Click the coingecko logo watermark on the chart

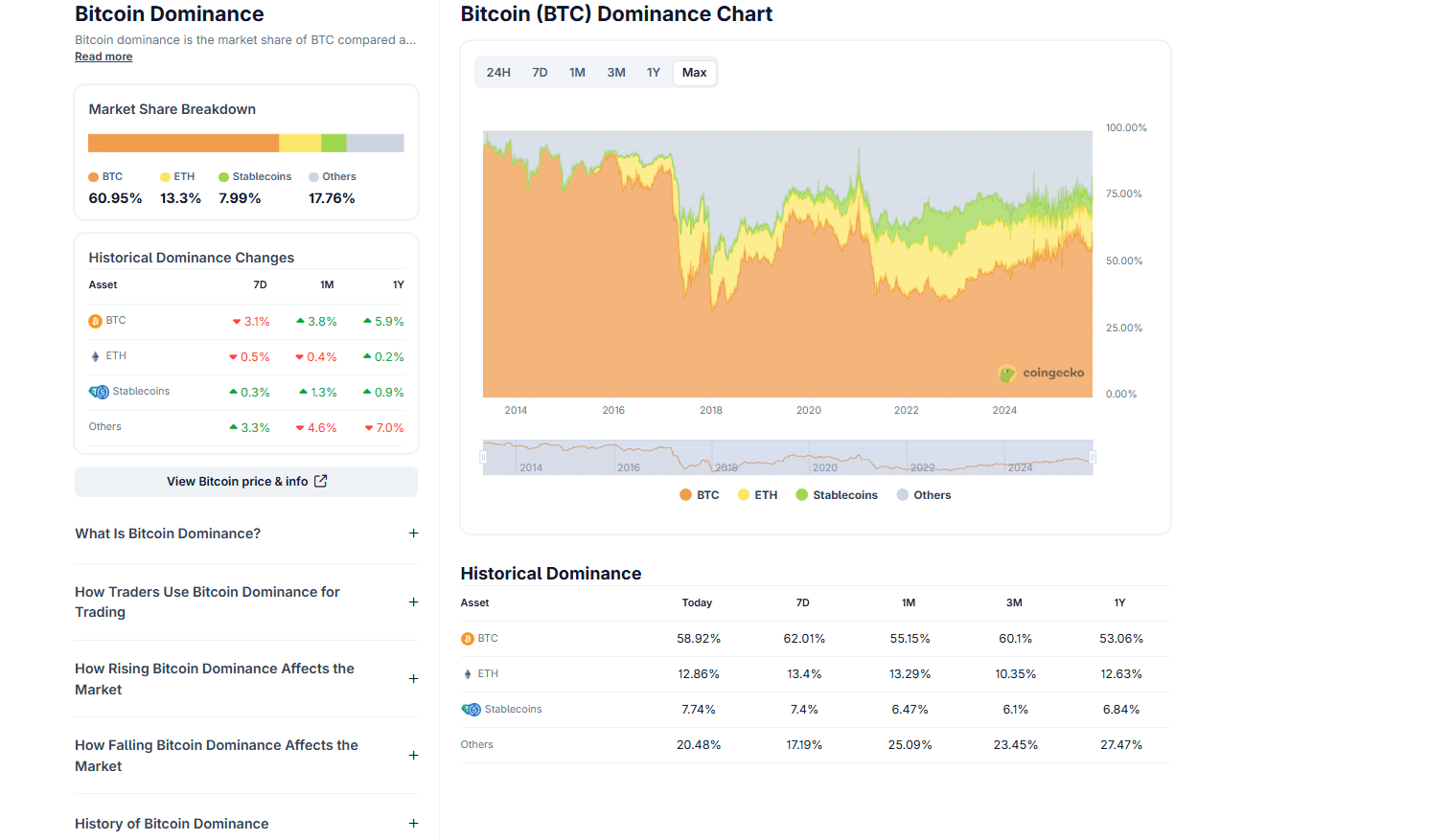1042,374
